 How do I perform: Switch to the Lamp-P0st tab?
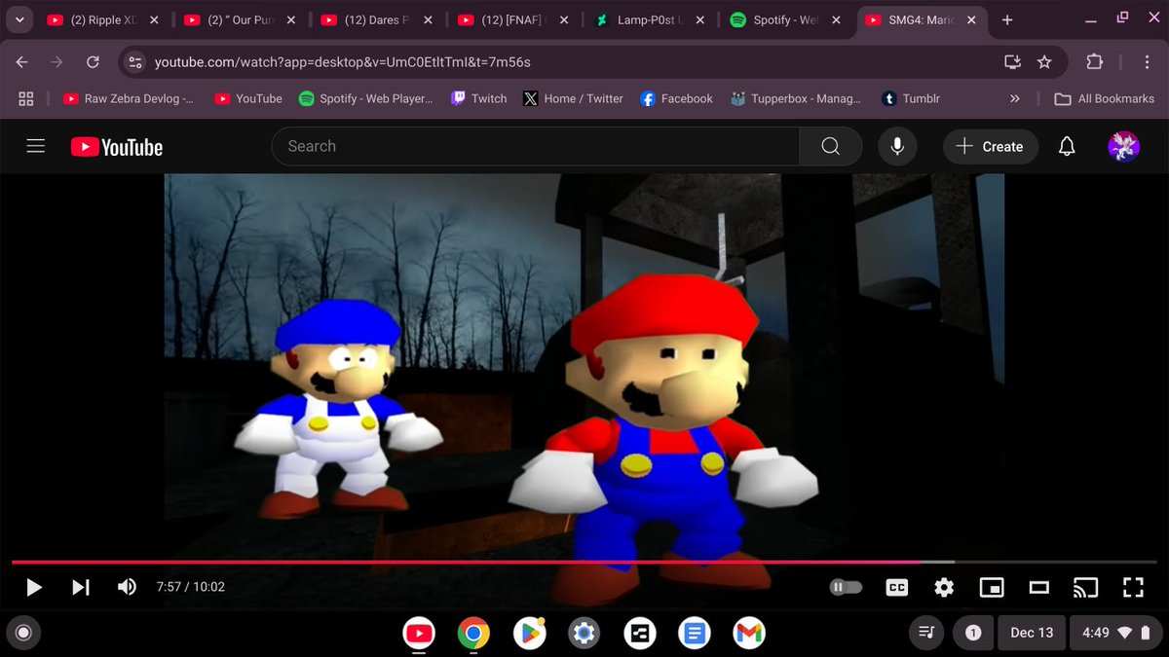pyautogui.click(x=648, y=19)
